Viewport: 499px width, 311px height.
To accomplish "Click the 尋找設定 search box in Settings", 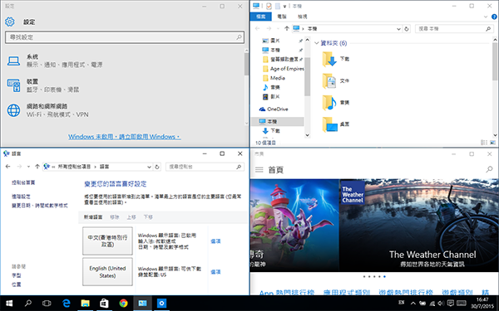I will point(125,37).
